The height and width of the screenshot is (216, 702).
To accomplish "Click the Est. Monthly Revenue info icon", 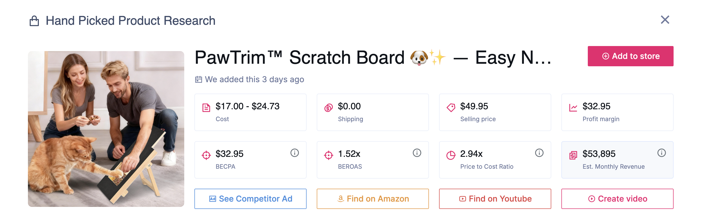I will pyautogui.click(x=661, y=153).
